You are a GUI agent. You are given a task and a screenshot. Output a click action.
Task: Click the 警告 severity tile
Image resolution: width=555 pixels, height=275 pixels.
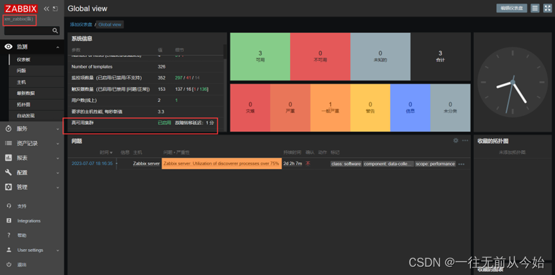coord(370,108)
